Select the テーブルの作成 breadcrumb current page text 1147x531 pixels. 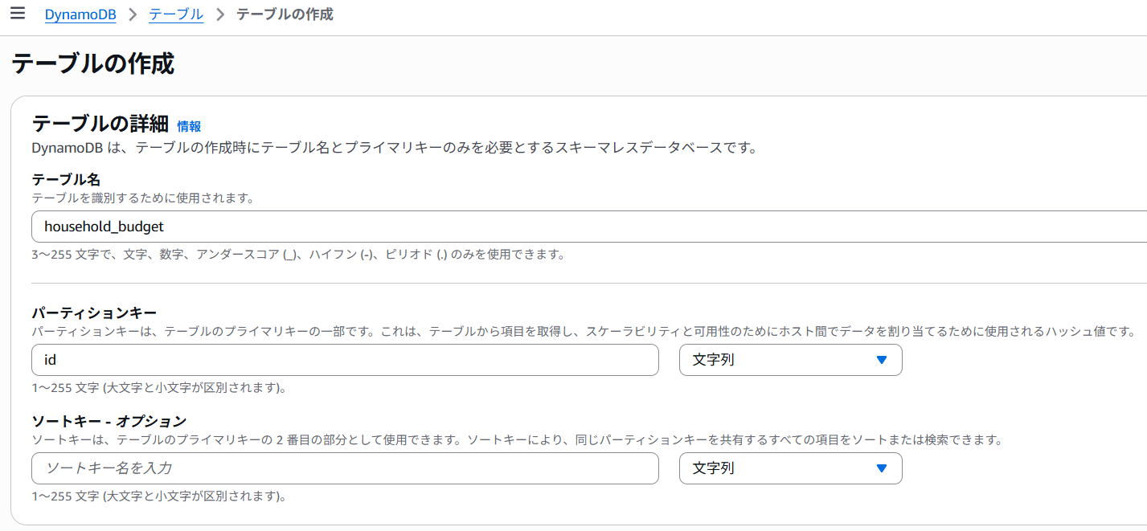(x=285, y=14)
